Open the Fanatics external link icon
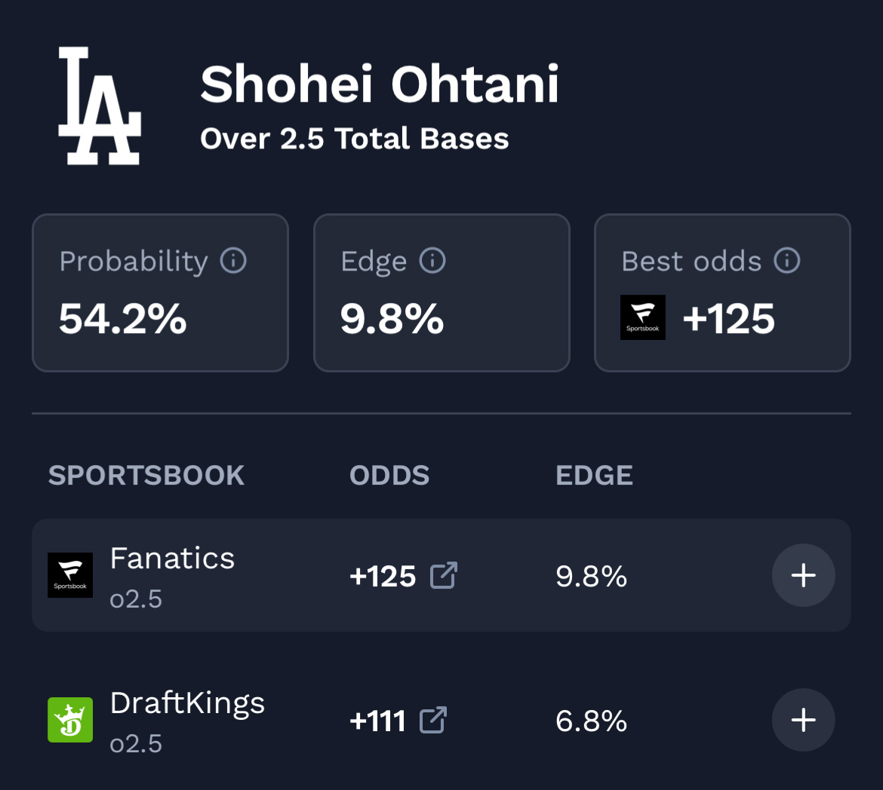Viewport: 883px width, 790px height. coord(444,575)
